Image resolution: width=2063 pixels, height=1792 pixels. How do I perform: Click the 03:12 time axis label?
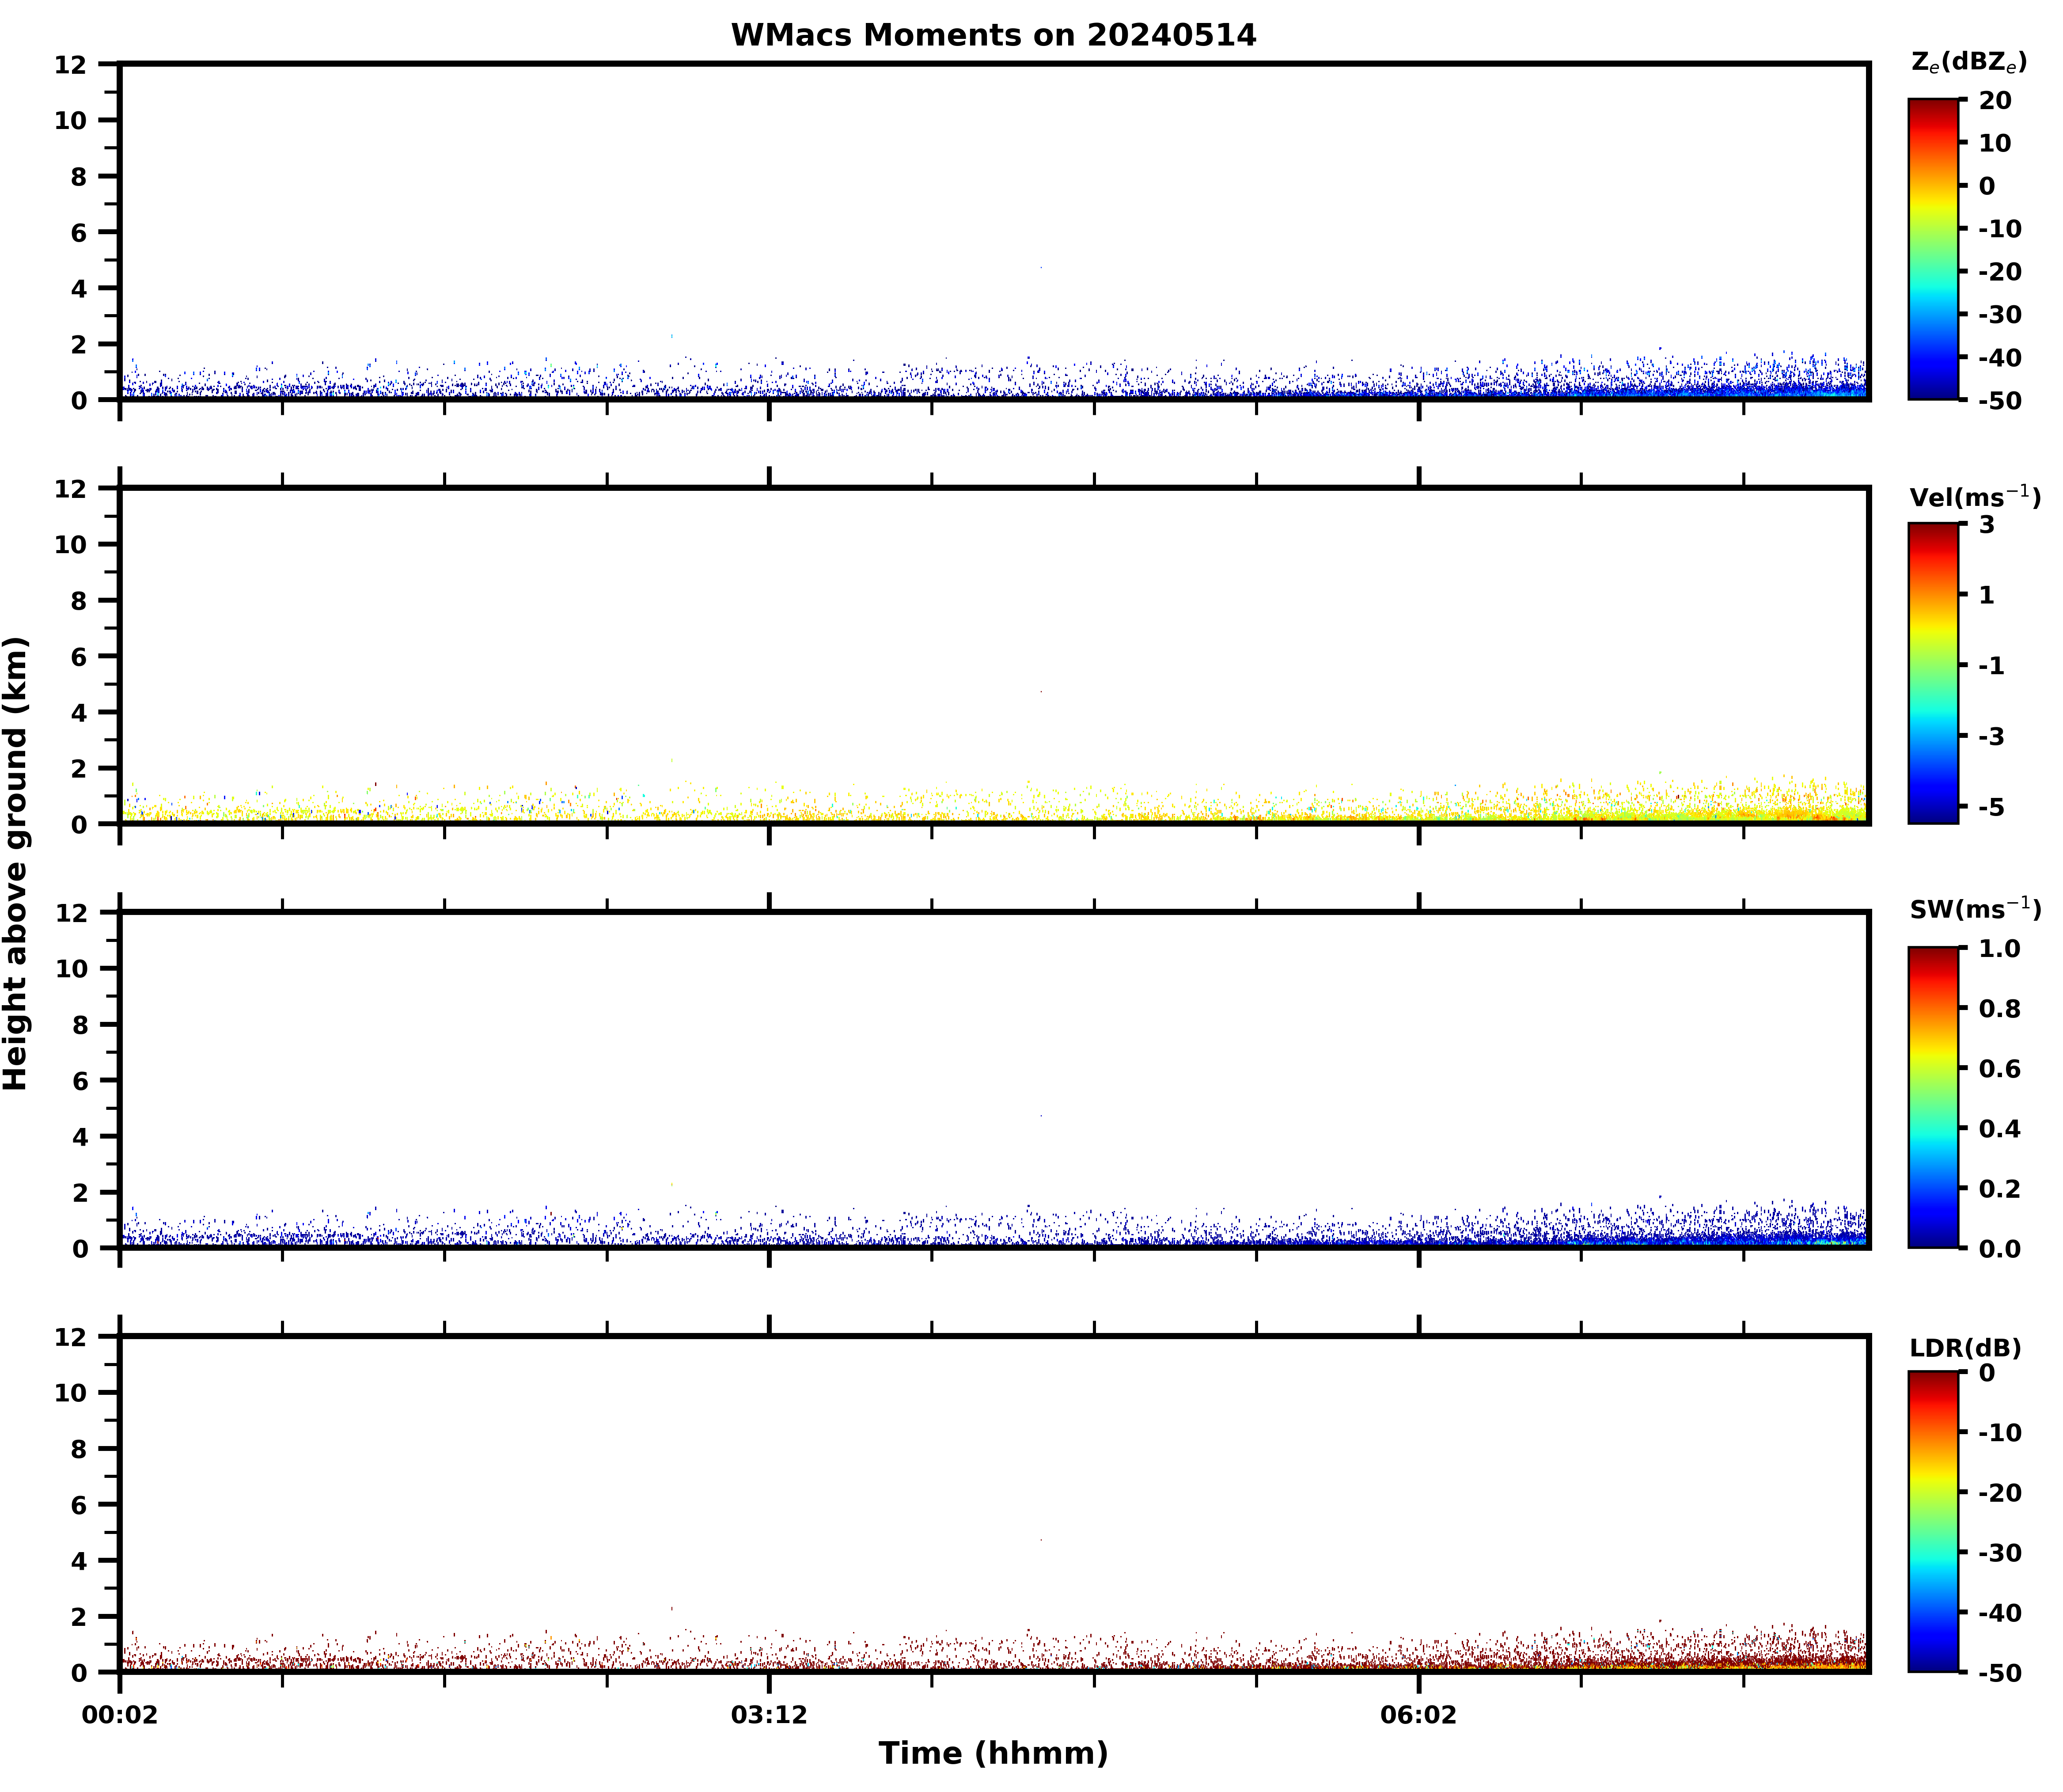pyautogui.click(x=768, y=1716)
